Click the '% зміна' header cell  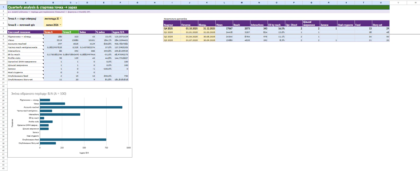(x=104, y=32)
